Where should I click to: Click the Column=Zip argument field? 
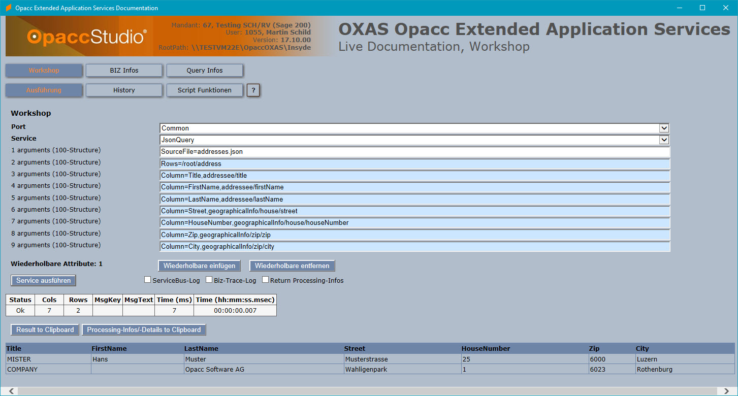coord(414,235)
